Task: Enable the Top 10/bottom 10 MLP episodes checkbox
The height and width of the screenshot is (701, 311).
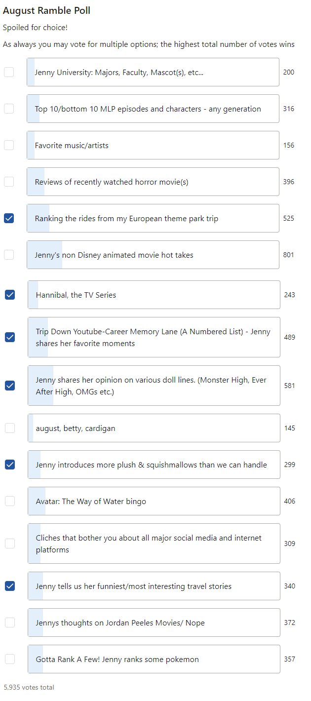Action: (9, 109)
